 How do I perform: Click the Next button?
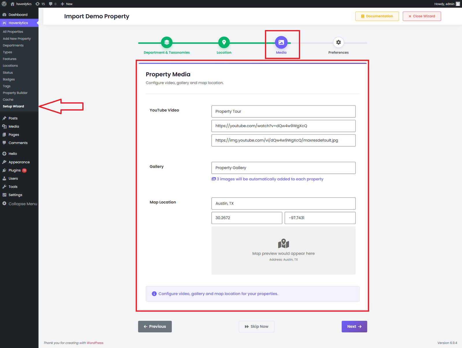354,327
